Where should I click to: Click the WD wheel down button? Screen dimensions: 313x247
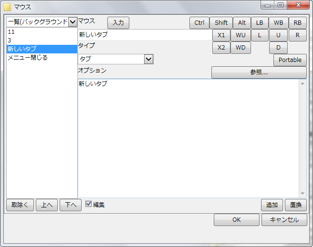pyautogui.click(x=240, y=48)
